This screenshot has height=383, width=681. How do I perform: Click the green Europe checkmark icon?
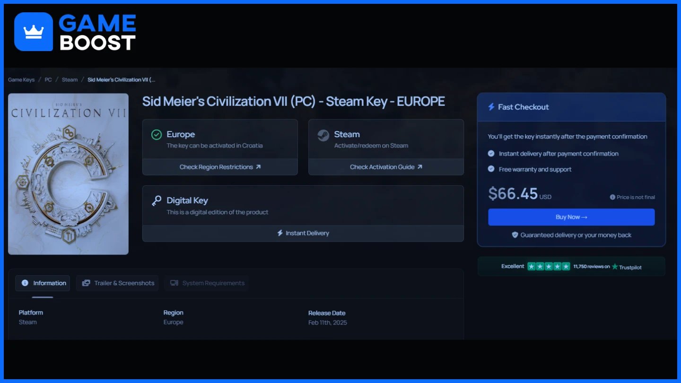pyautogui.click(x=157, y=135)
